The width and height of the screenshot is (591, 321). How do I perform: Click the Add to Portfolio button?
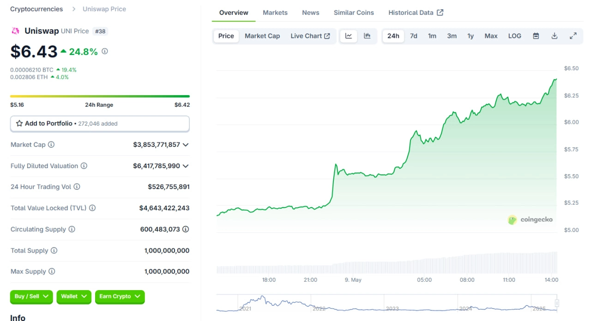[x=100, y=124]
